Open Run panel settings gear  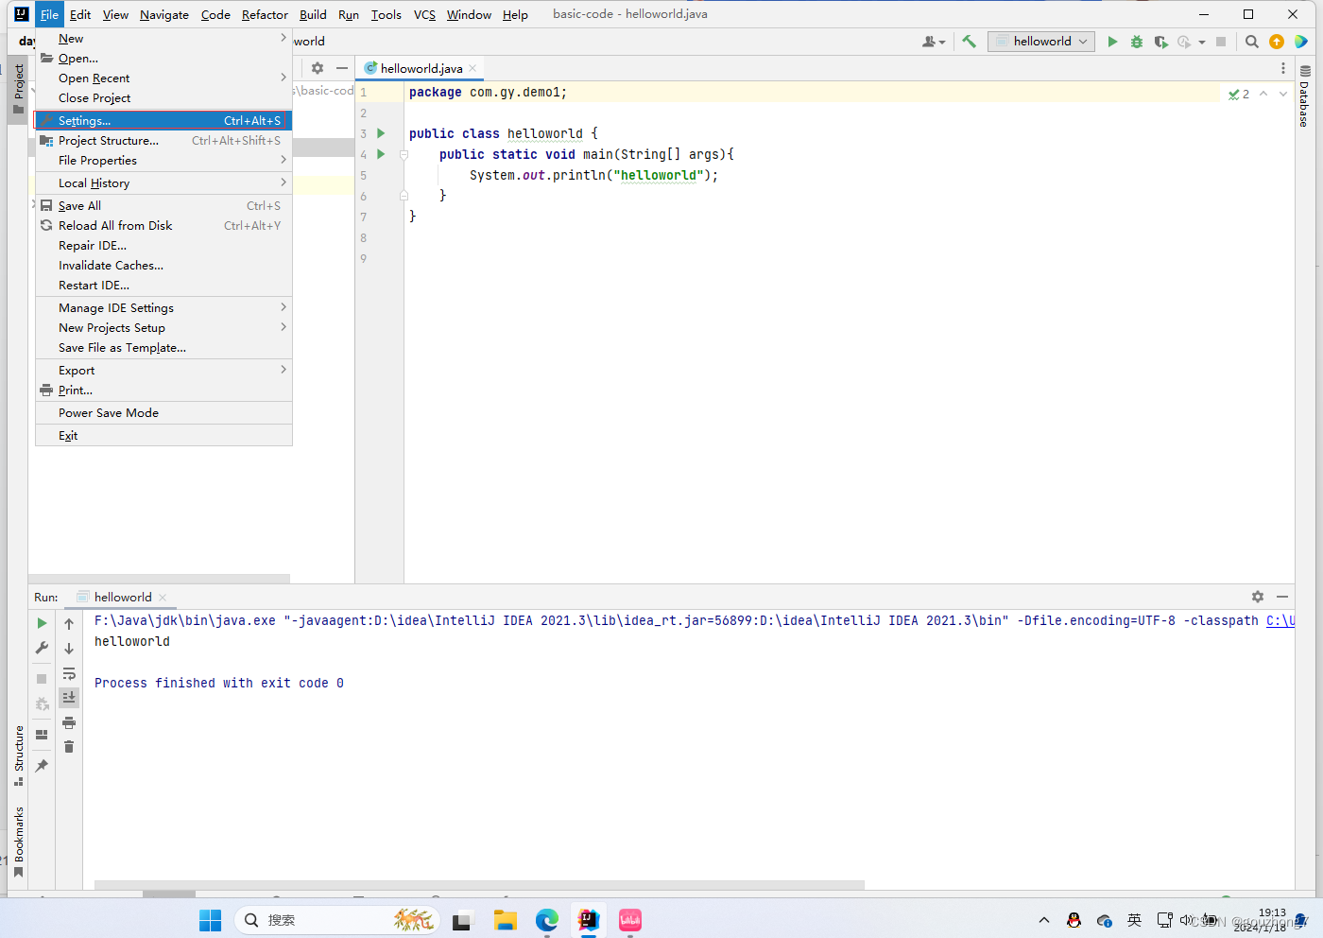(1258, 597)
